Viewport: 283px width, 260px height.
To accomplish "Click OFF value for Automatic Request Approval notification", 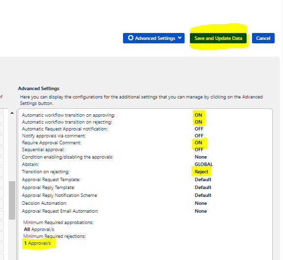I will click(199, 129).
